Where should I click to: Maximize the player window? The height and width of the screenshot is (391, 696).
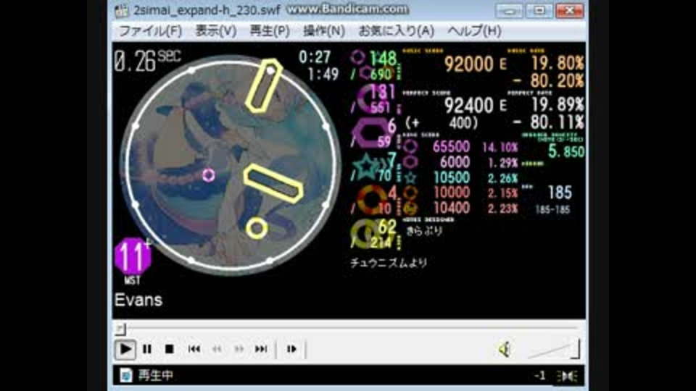tap(539, 11)
